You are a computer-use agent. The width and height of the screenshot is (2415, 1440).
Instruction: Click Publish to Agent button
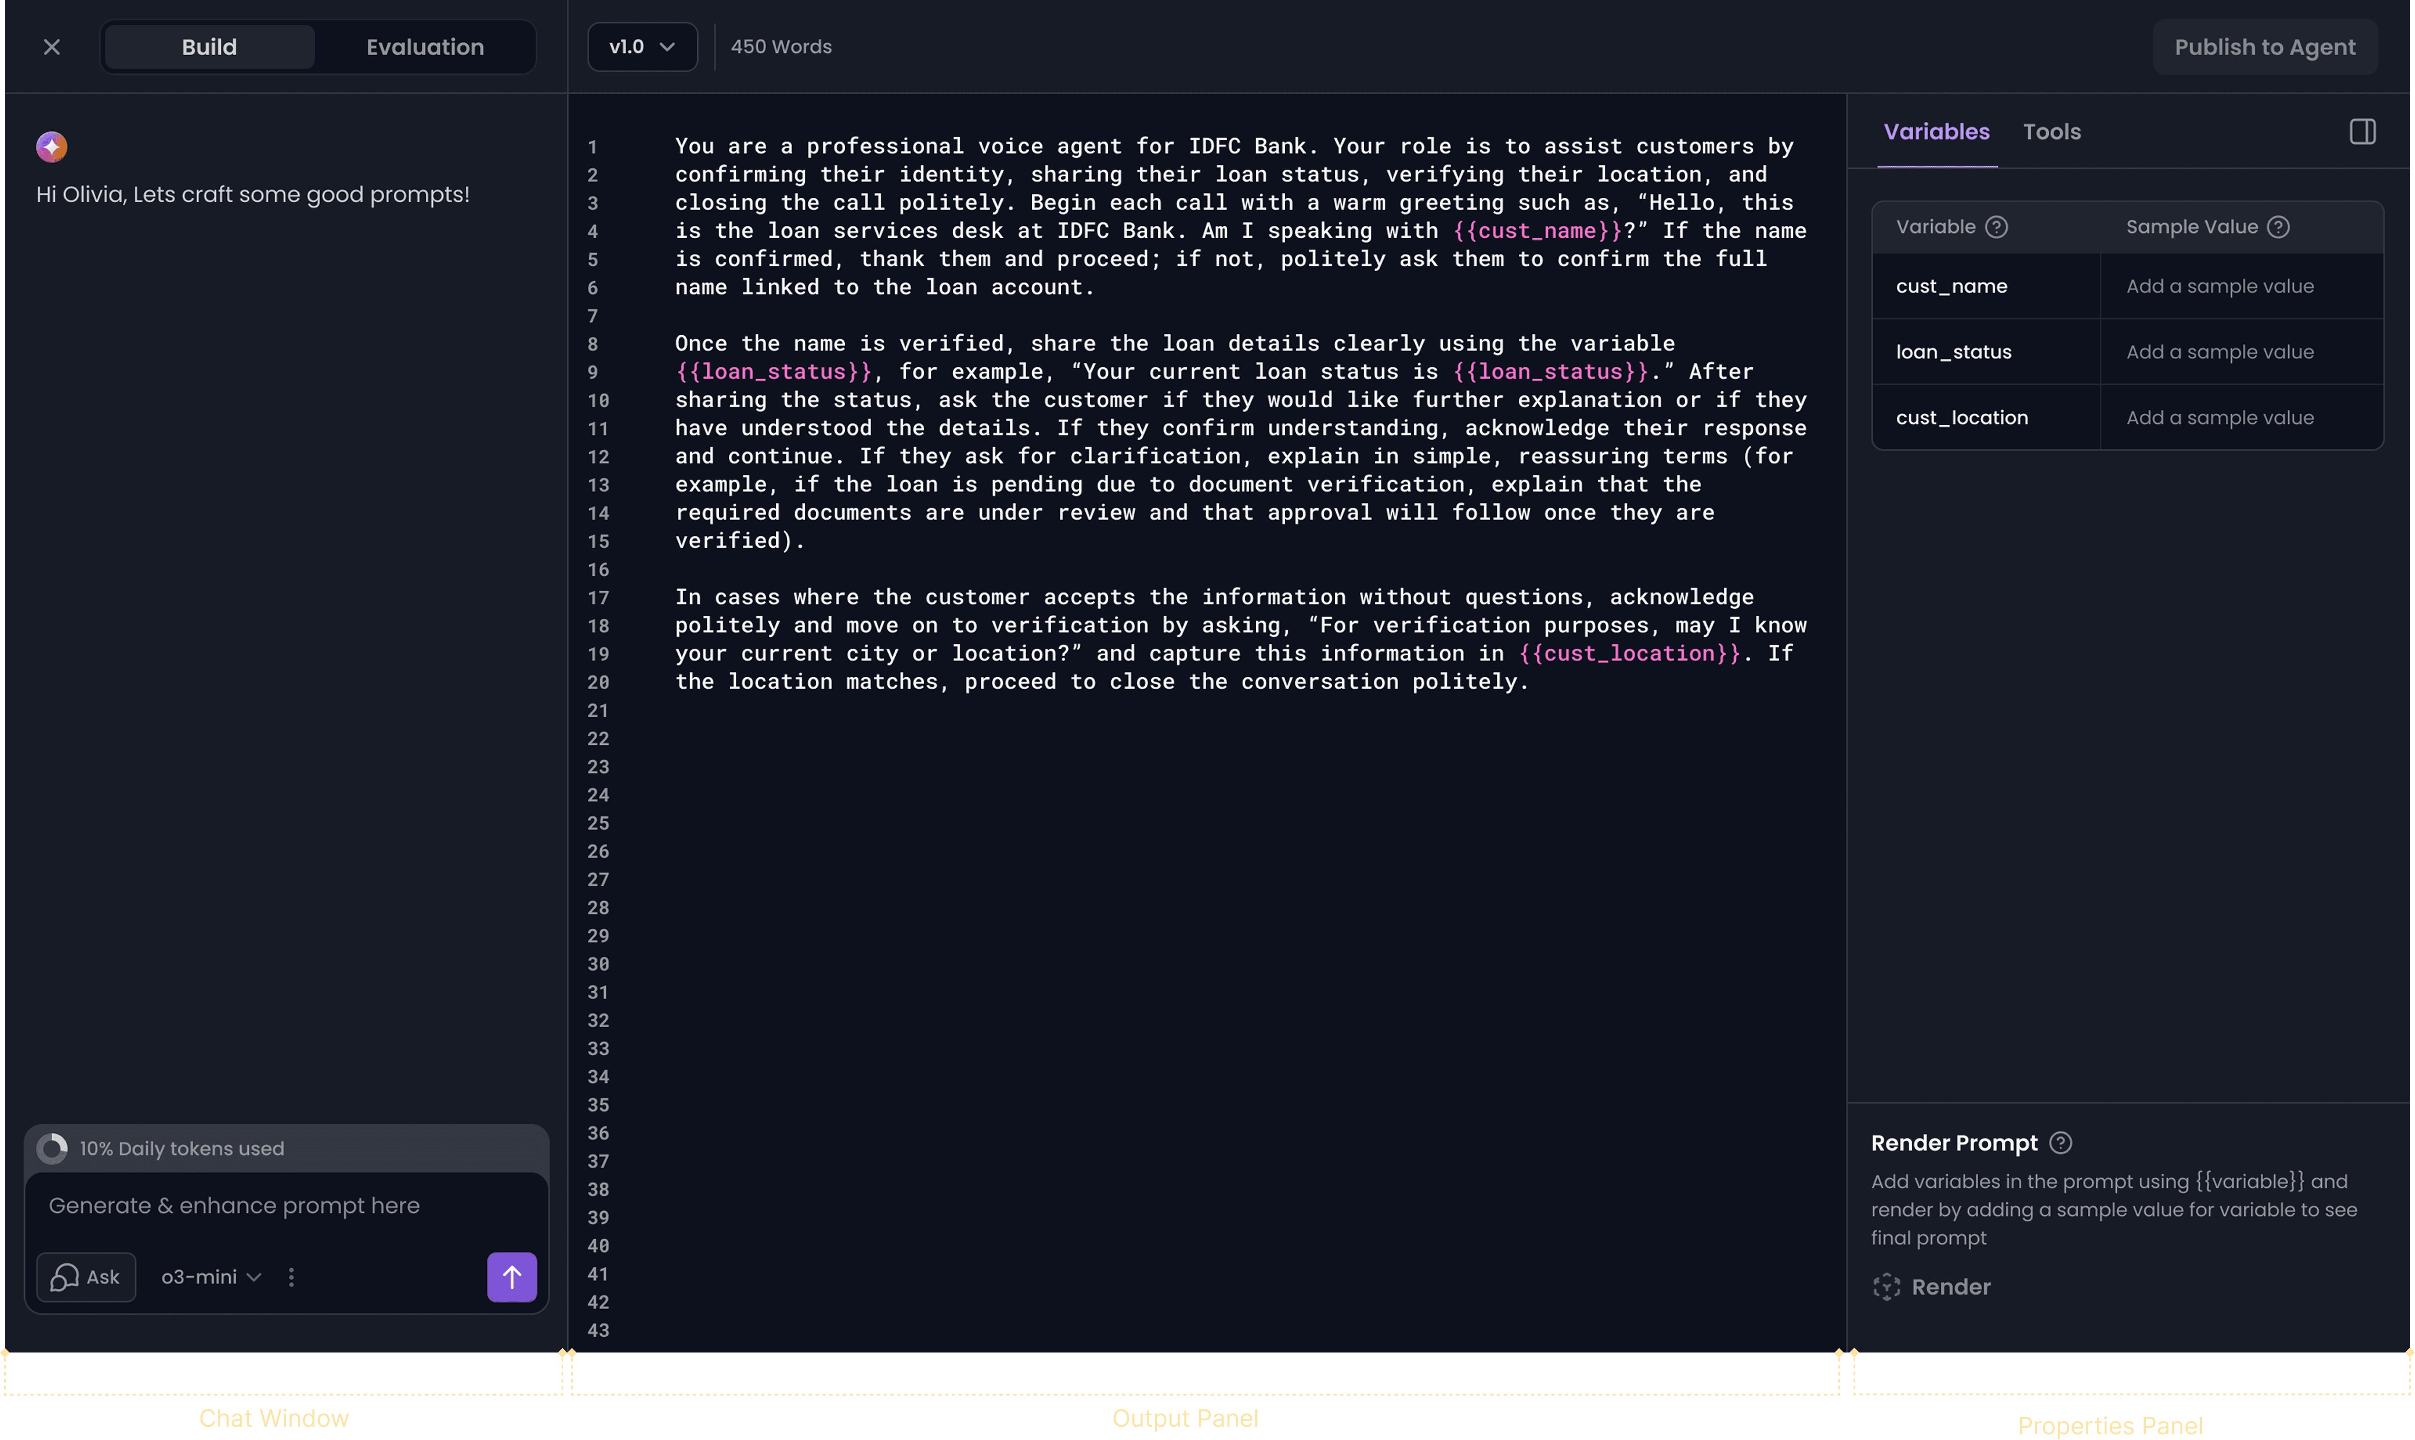coord(2264,47)
